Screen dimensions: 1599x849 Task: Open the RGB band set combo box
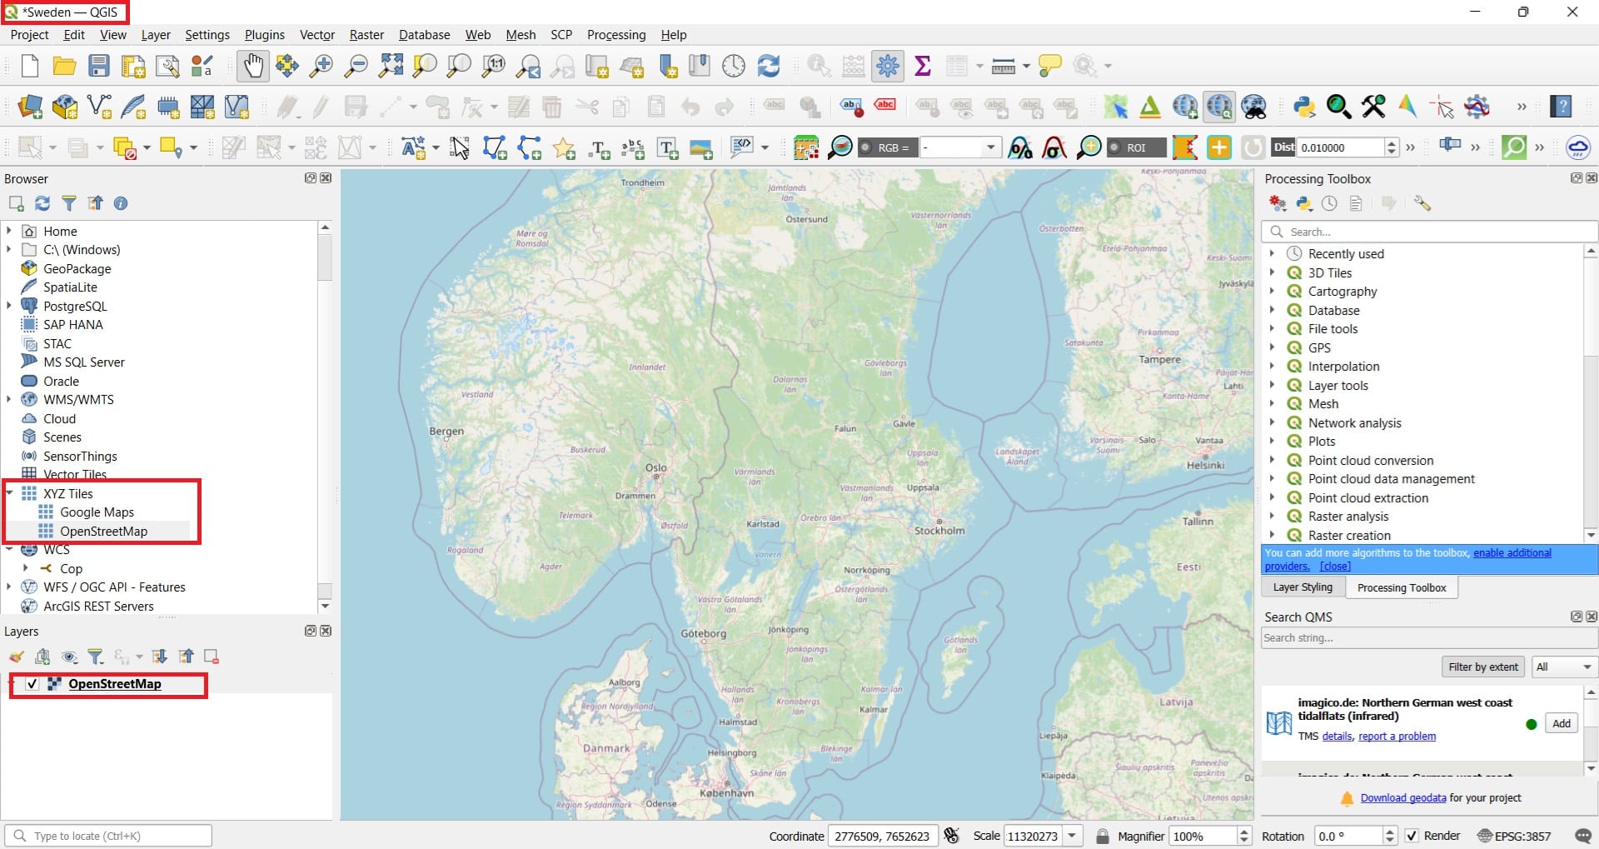(x=959, y=147)
